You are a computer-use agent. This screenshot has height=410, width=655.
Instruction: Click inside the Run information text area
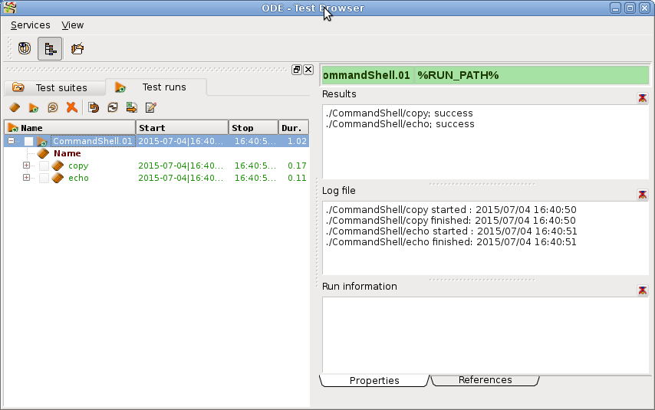pyautogui.click(x=485, y=333)
